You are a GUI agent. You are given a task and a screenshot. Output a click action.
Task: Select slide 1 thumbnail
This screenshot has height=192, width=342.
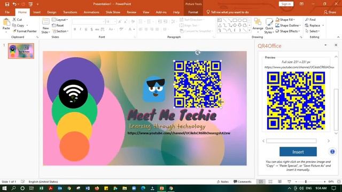(x=21, y=51)
